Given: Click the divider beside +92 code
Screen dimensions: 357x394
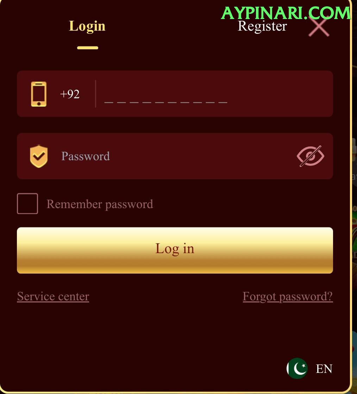Looking at the screenshot, I should click(x=95, y=94).
